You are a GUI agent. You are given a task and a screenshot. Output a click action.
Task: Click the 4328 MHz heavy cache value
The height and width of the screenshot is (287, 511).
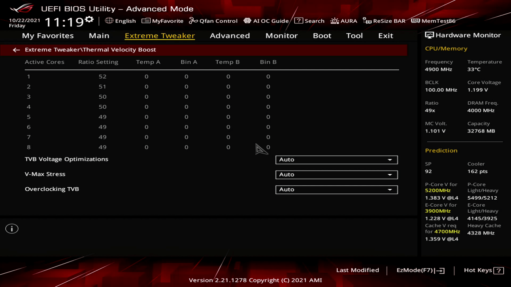(481, 233)
